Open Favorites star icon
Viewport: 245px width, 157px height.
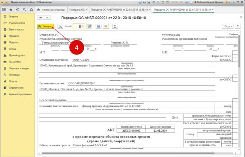click(11, 10)
